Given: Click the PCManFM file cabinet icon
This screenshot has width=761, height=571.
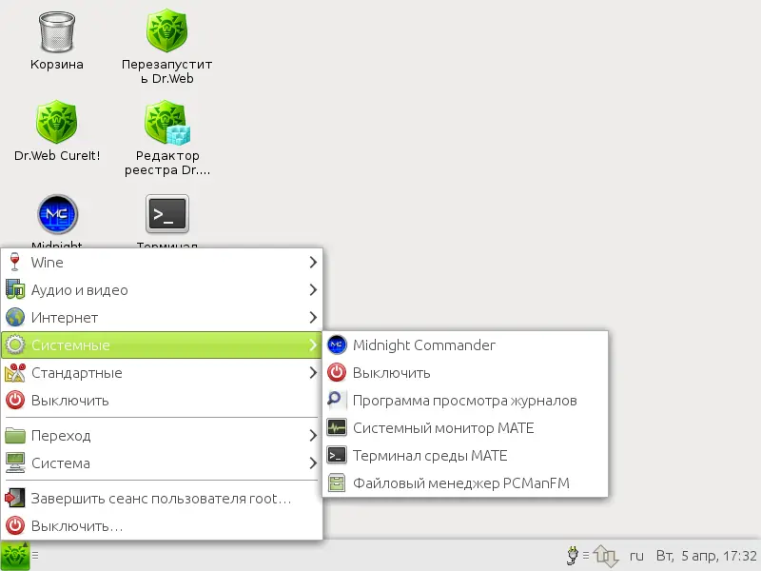Looking at the screenshot, I should 337,483.
